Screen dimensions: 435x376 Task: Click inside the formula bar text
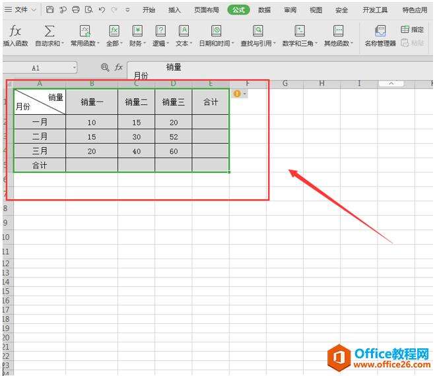tap(280, 71)
